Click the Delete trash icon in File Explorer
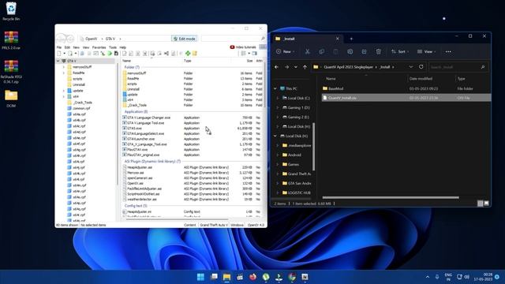The height and width of the screenshot is (284, 505). point(379,51)
